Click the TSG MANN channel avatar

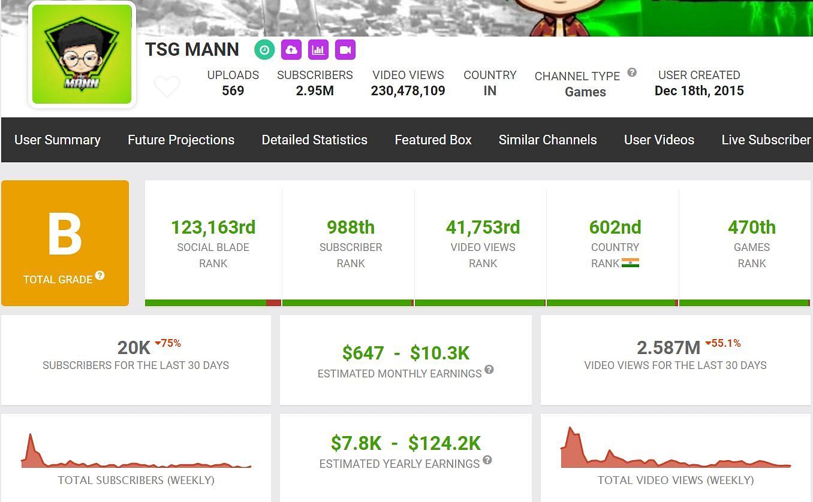tap(82, 55)
